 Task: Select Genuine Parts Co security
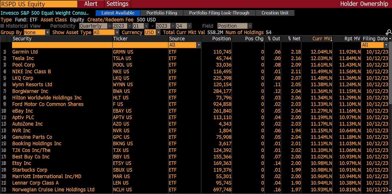pos(32,137)
